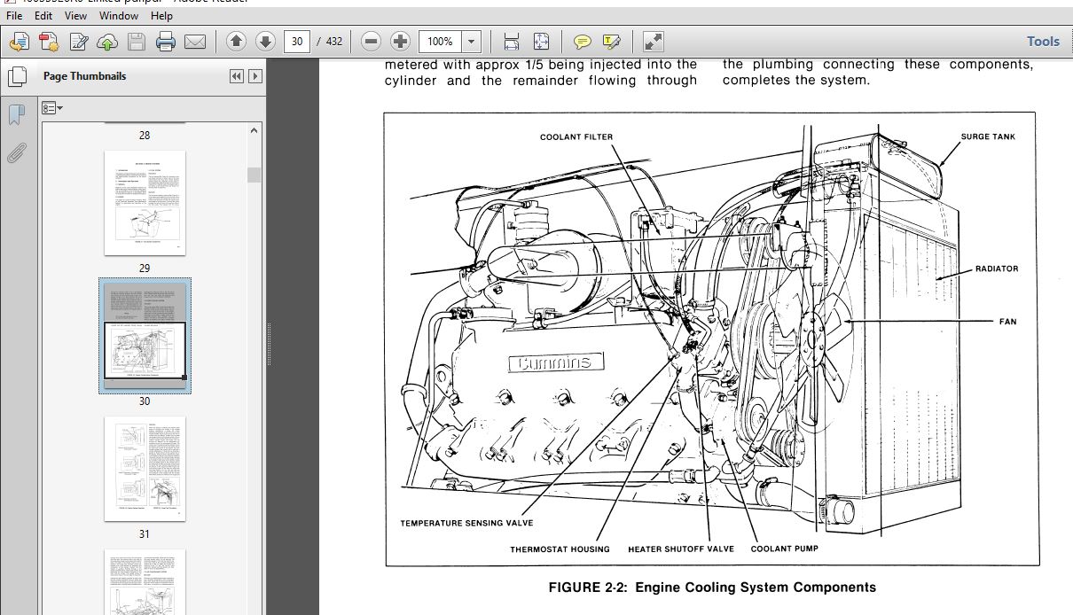Click the Create PDF online icon
Viewport: 1073px width, 615px height.
pos(49,41)
